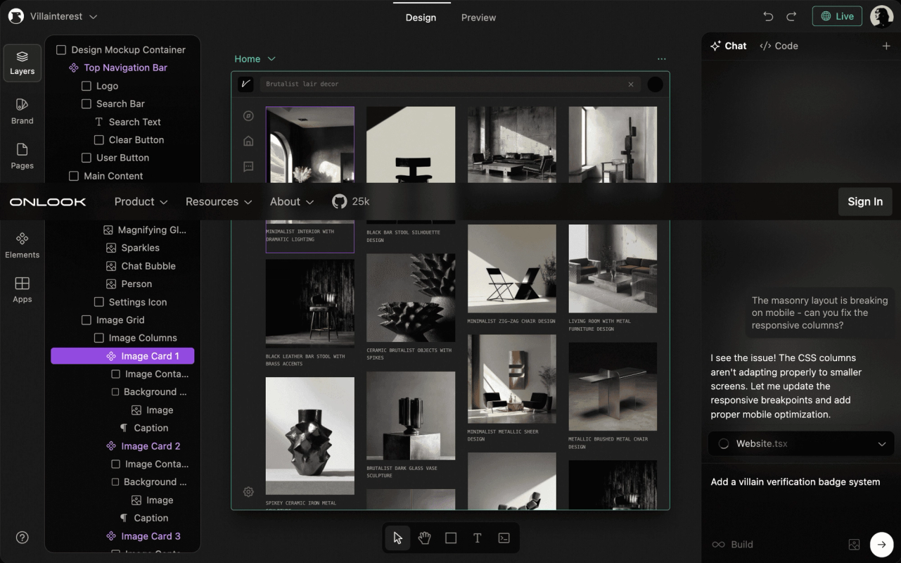Click the settings gear inside the mockup
Viewport: 901px width, 563px height.
pyautogui.click(x=248, y=492)
